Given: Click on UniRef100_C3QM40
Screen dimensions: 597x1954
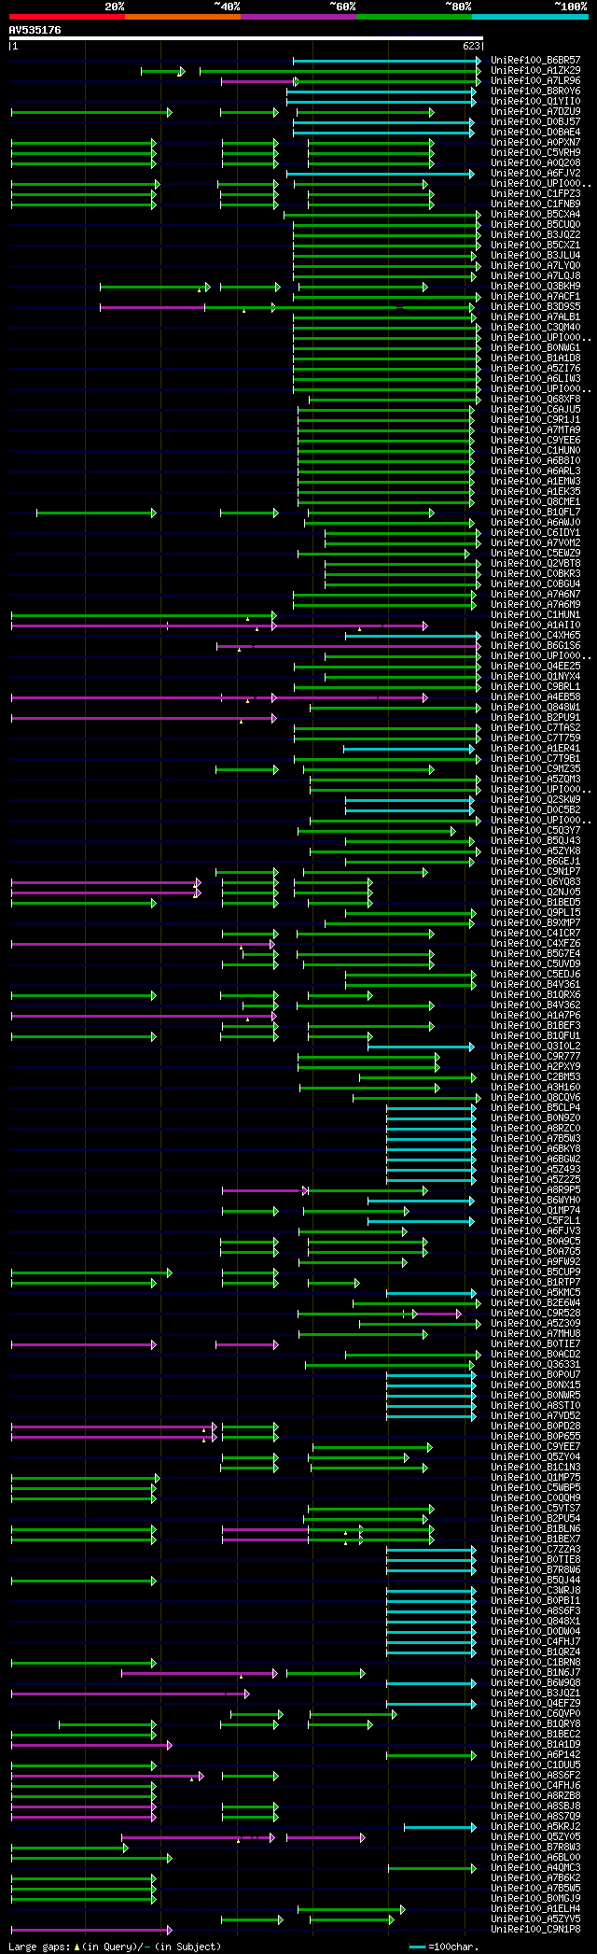Looking at the screenshot, I should (535, 327).
